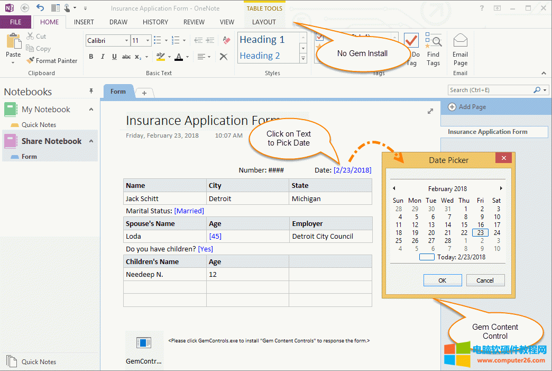Select the Bold formatting icon
The width and height of the screenshot is (552, 371).
91,56
